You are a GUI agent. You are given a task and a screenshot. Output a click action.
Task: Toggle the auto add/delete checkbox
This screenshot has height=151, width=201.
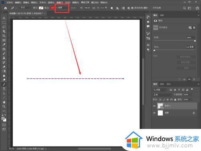132,8
